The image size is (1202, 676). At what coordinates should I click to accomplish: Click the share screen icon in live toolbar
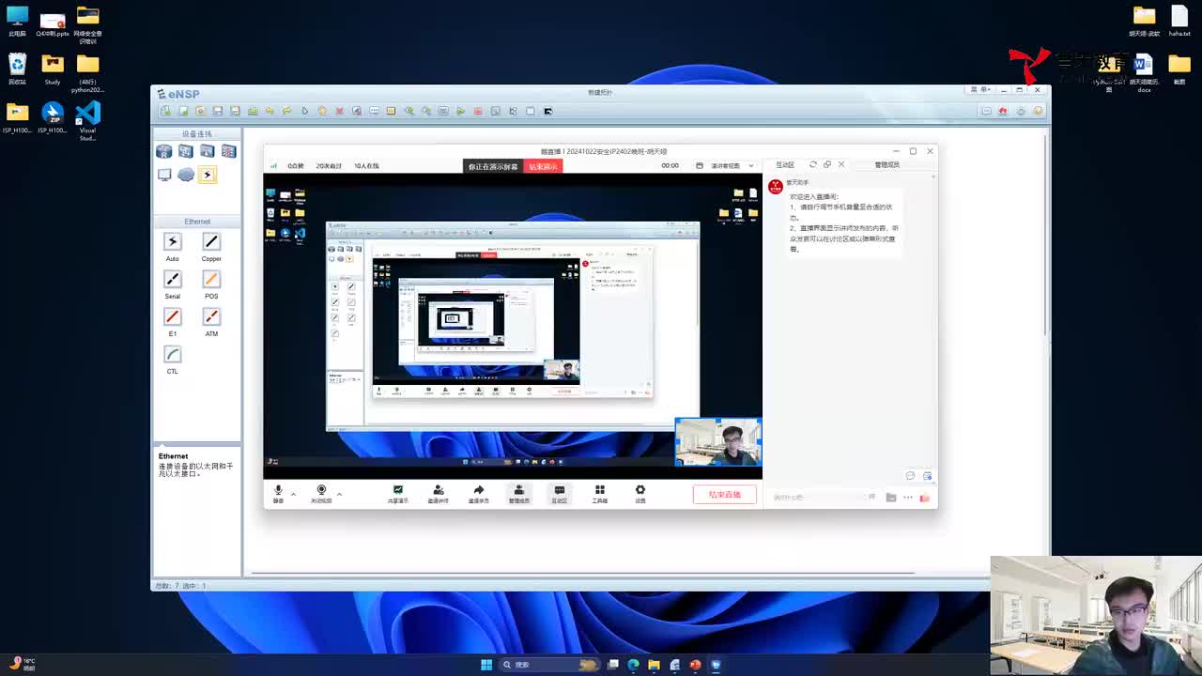[x=398, y=494]
